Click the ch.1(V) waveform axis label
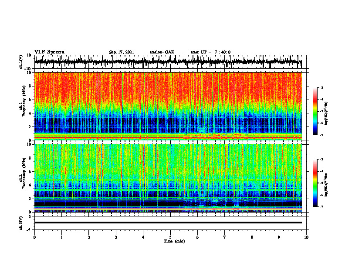The width and height of the screenshot is (345, 266). click(21, 62)
